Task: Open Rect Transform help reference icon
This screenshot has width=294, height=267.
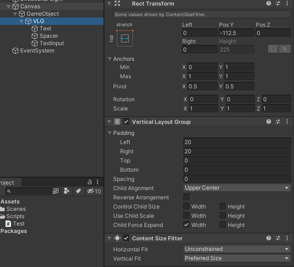Action: pos(269,3)
